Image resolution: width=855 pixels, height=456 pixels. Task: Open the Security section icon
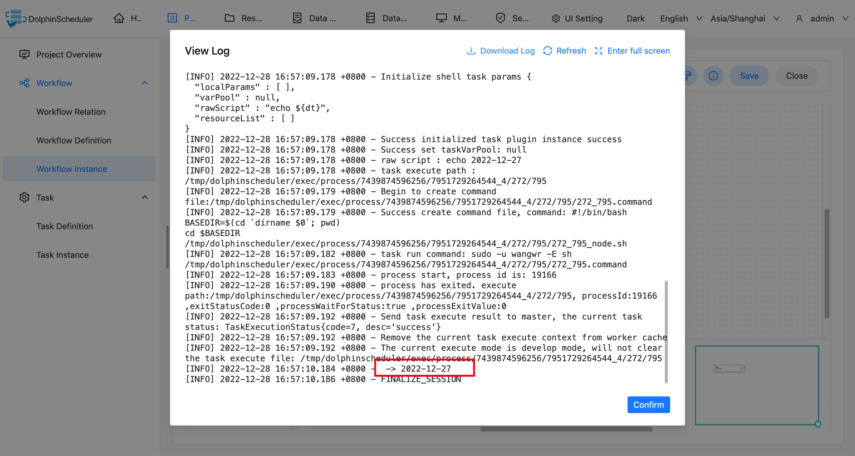500,18
